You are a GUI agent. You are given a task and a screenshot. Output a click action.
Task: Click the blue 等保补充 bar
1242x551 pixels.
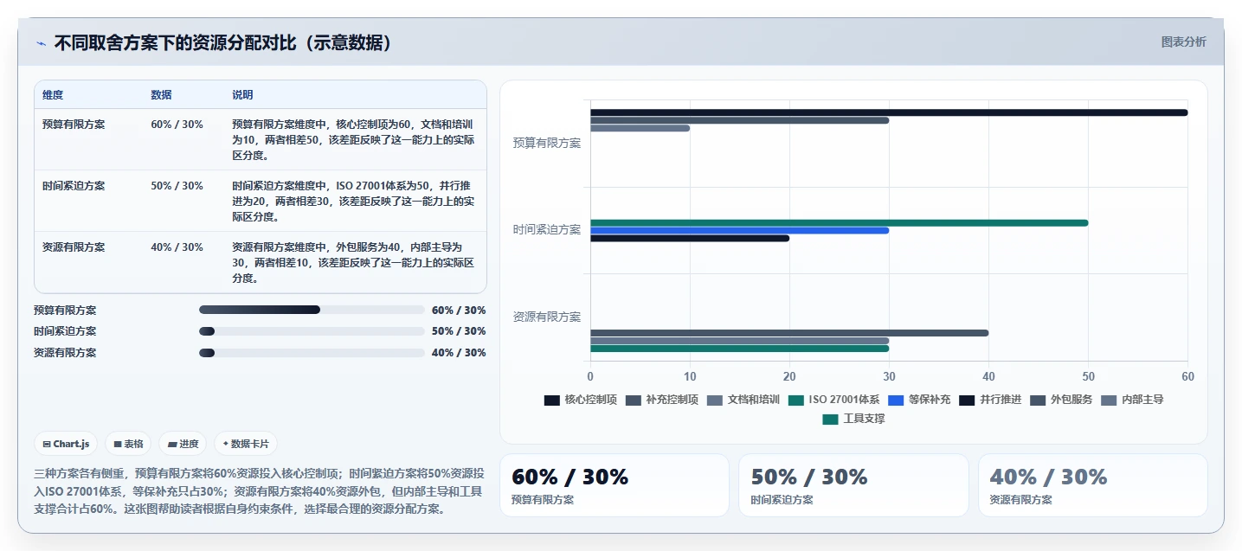[x=740, y=231]
